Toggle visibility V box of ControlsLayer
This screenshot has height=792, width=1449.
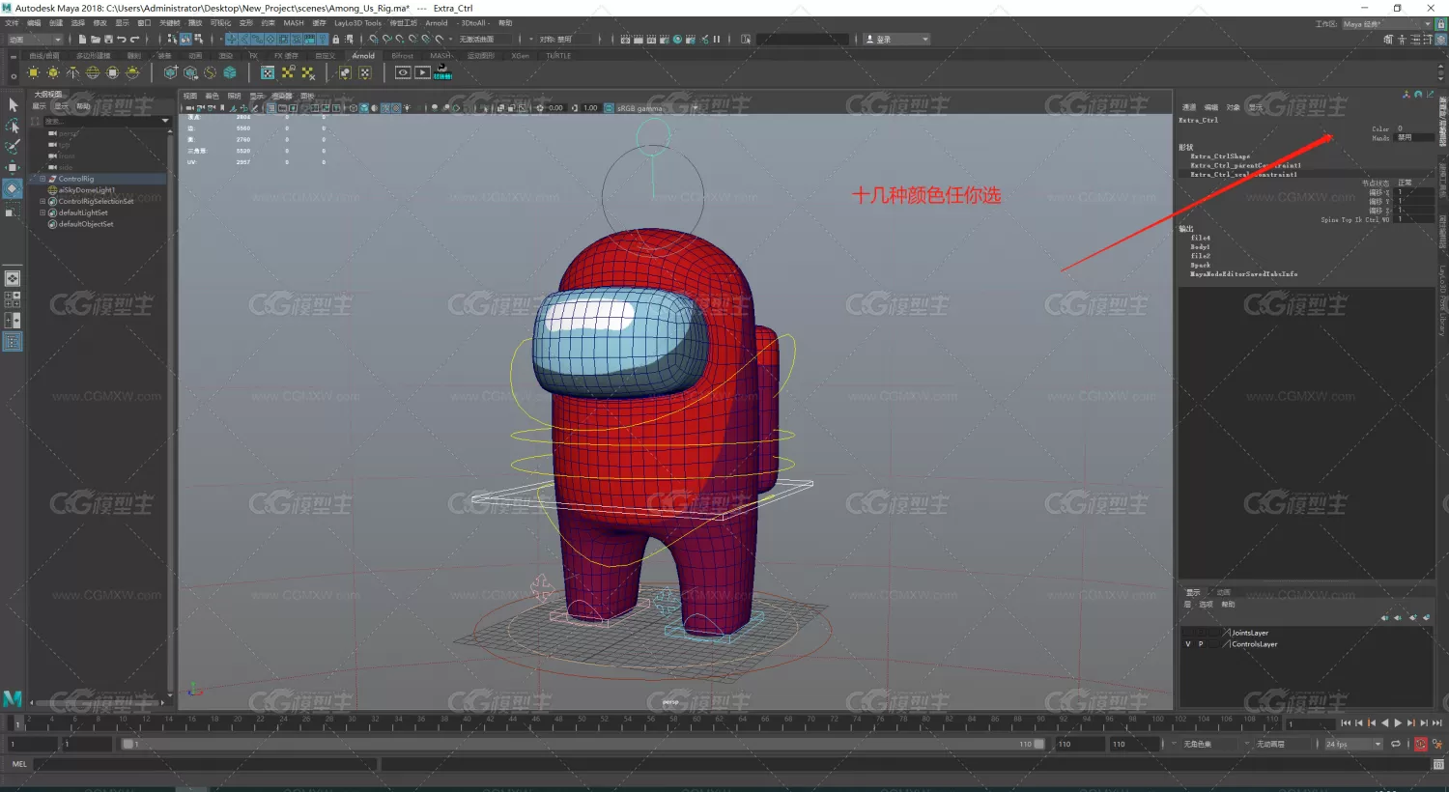[x=1187, y=644]
